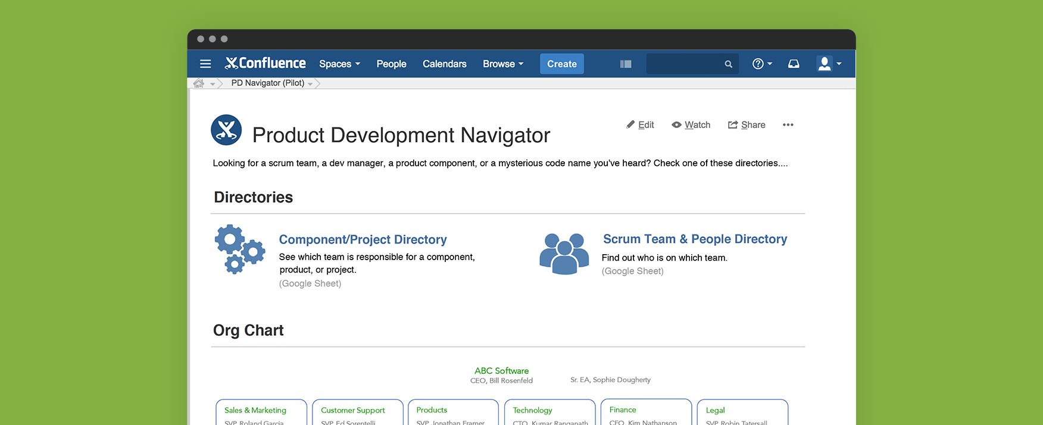The height and width of the screenshot is (425, 1043).
Task: Open the notifications tray icon
Action: tap(794, 64)
